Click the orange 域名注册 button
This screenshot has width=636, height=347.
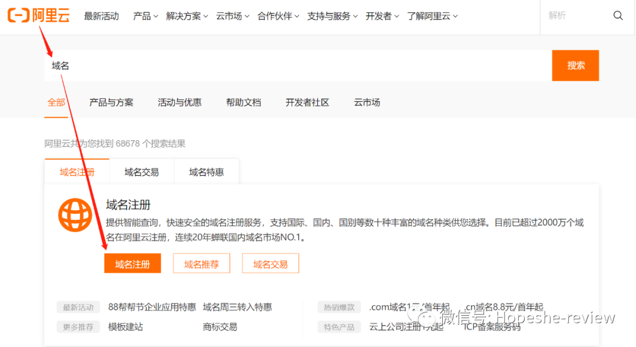(132, 263)
